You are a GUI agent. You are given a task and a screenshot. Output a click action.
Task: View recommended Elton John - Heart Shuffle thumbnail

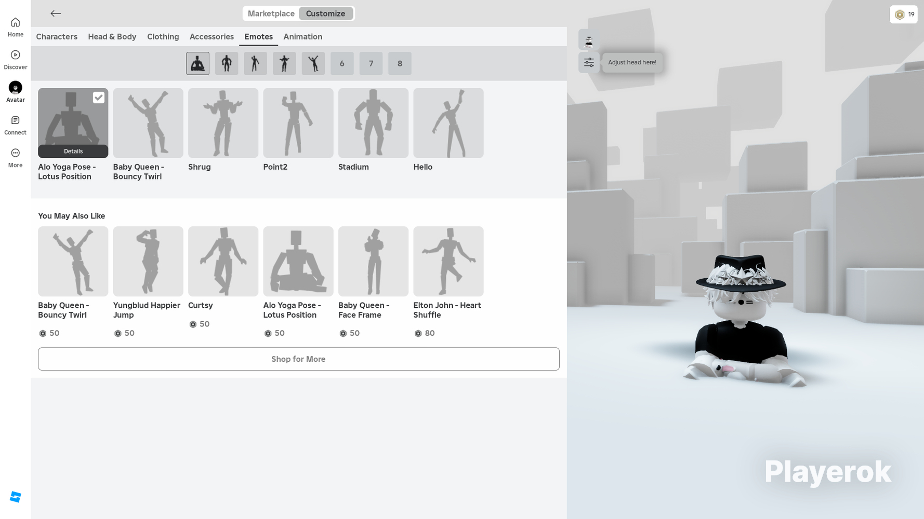[448, 262]
